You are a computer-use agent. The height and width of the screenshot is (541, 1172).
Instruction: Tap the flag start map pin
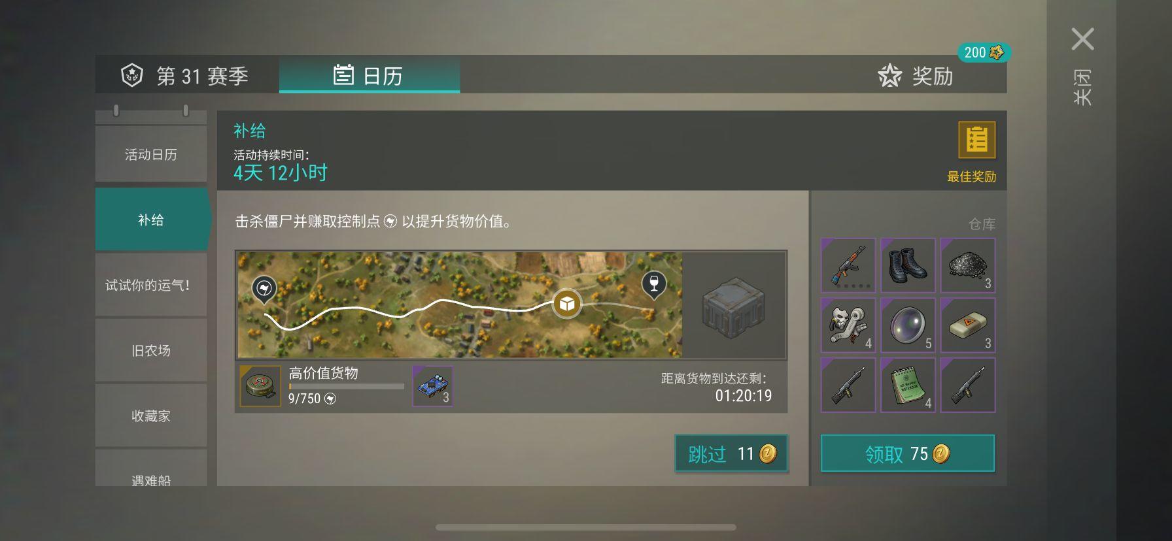click(264, 289)
